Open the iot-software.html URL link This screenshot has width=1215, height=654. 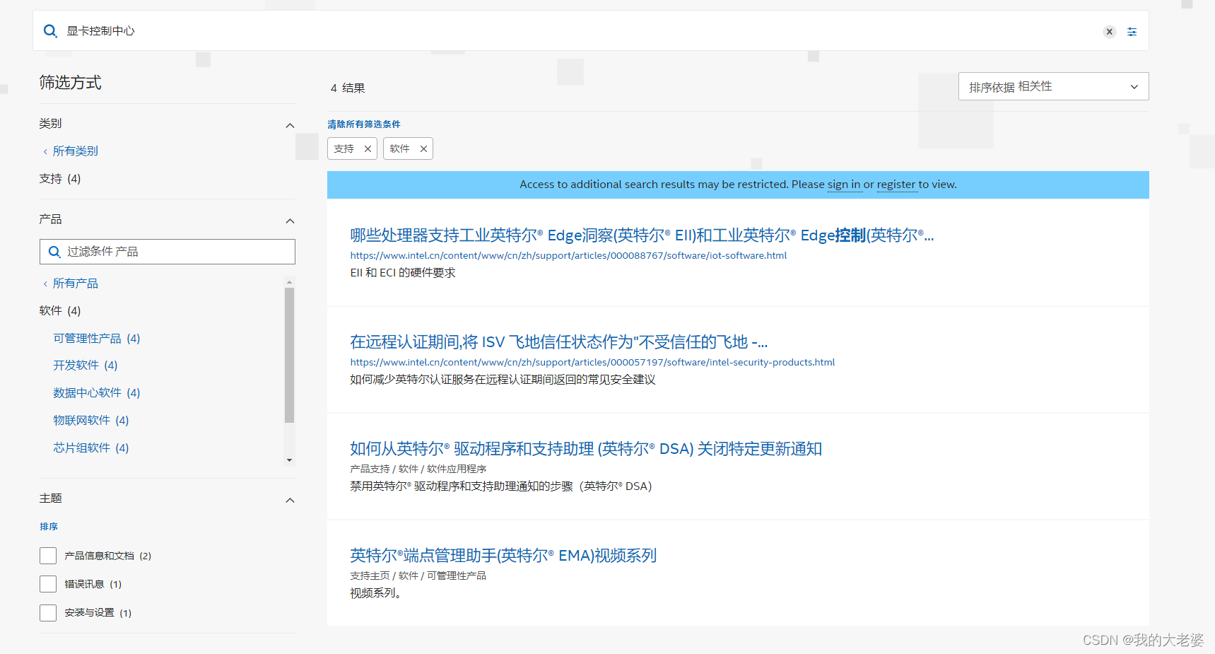pos(568,255)
